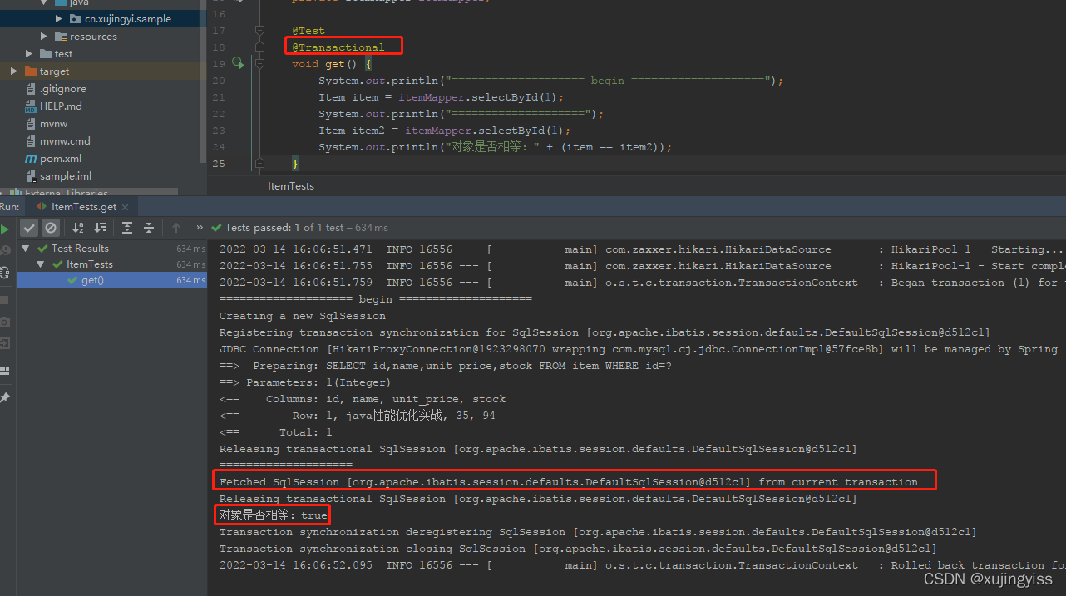Screen dimensions: 1066x596
Task: Go to previous failed test arrow
Action: tap(176, 228)
